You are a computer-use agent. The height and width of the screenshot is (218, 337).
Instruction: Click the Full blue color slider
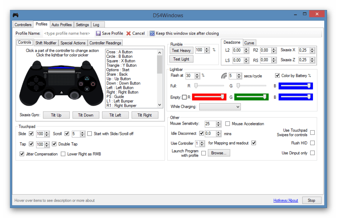(295, 86)
